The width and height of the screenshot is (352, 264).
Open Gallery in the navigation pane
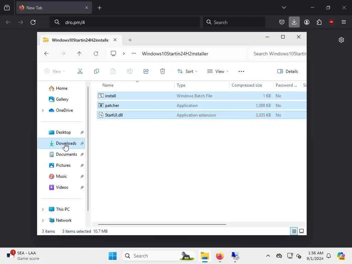[x=61, y=99]
